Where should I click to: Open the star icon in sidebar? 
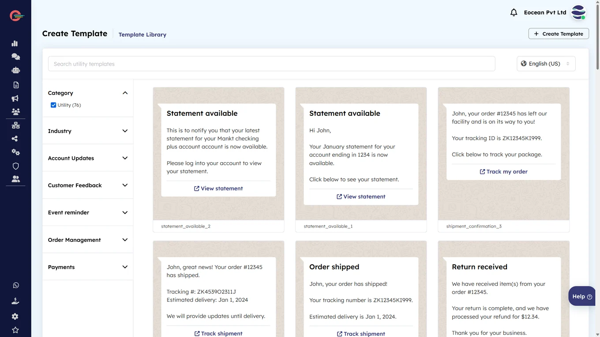tap(15, 330)
